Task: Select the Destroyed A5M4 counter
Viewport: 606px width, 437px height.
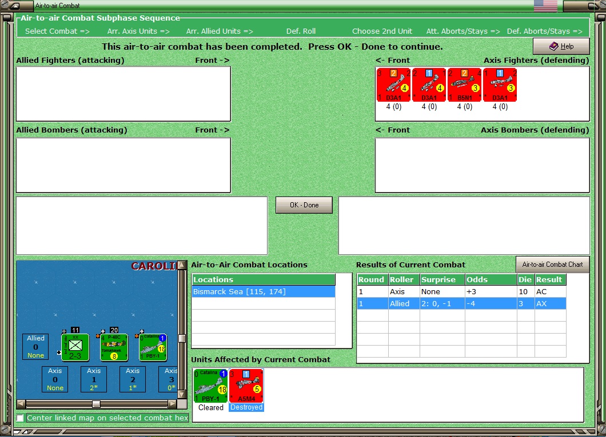Action: tap(246, 386)
